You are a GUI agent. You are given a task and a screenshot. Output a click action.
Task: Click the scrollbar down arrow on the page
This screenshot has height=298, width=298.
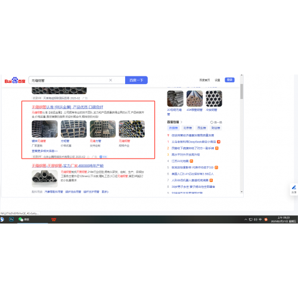[241, 192]
